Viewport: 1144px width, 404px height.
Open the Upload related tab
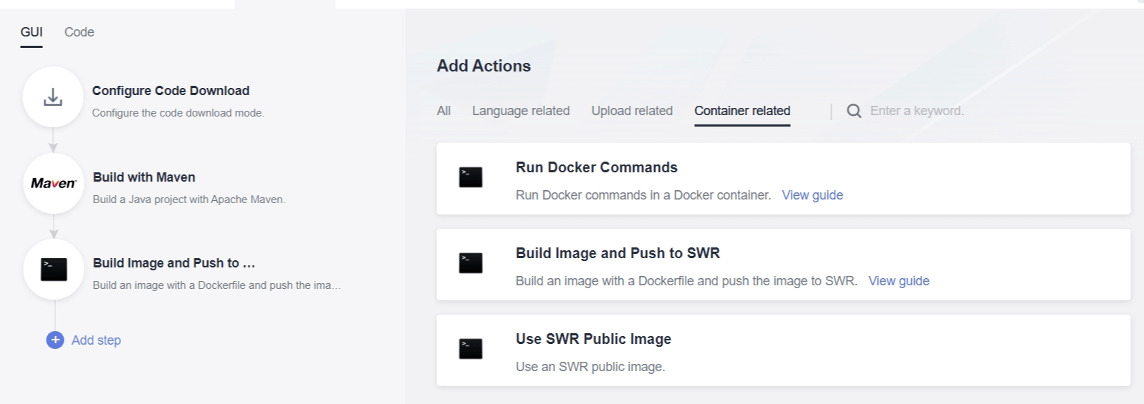point(632,111)
